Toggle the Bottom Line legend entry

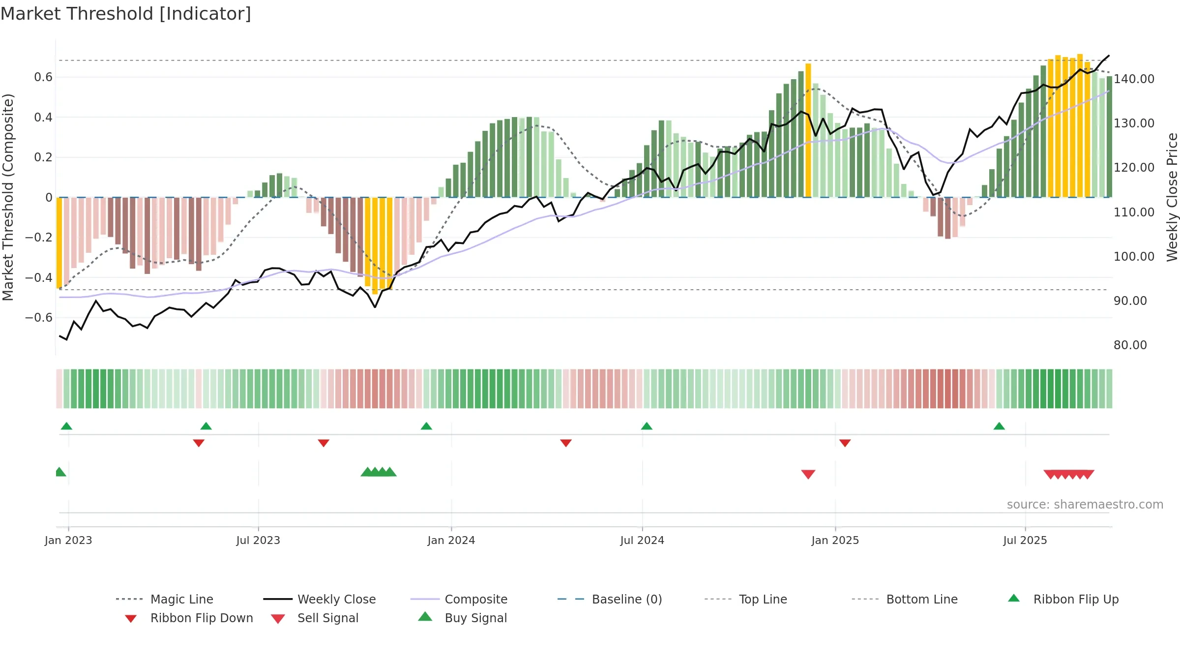[x=905, y=599]
